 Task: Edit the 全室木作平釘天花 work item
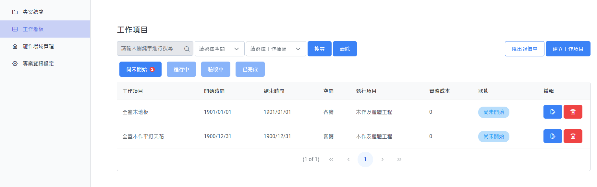point(553,136)
